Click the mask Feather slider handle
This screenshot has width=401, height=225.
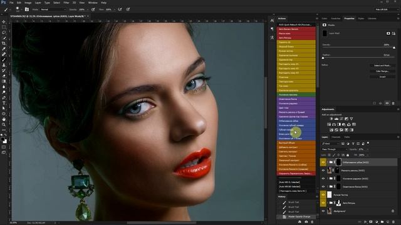tap(323, 58)
